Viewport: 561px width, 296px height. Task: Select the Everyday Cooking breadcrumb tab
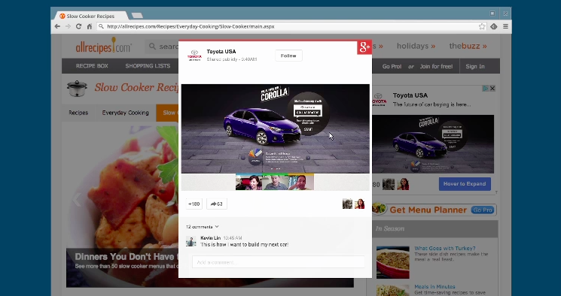pyautogui.click(x=125, y=113)
